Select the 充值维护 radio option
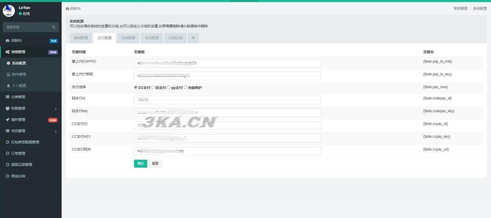Screen dimensions: 491x218 click(x=185, y=87)
